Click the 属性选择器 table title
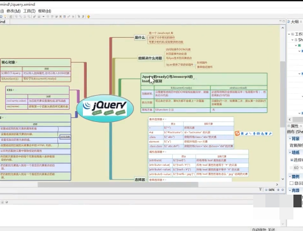Viewport: 303px width, 231px height. point(156,152)
